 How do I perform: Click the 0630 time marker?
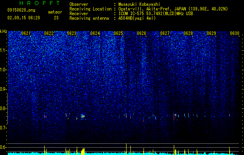235,33
